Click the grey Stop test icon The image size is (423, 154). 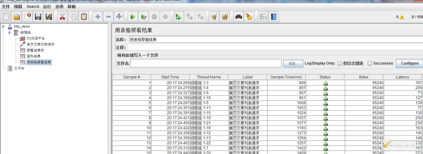click(154, 17)
